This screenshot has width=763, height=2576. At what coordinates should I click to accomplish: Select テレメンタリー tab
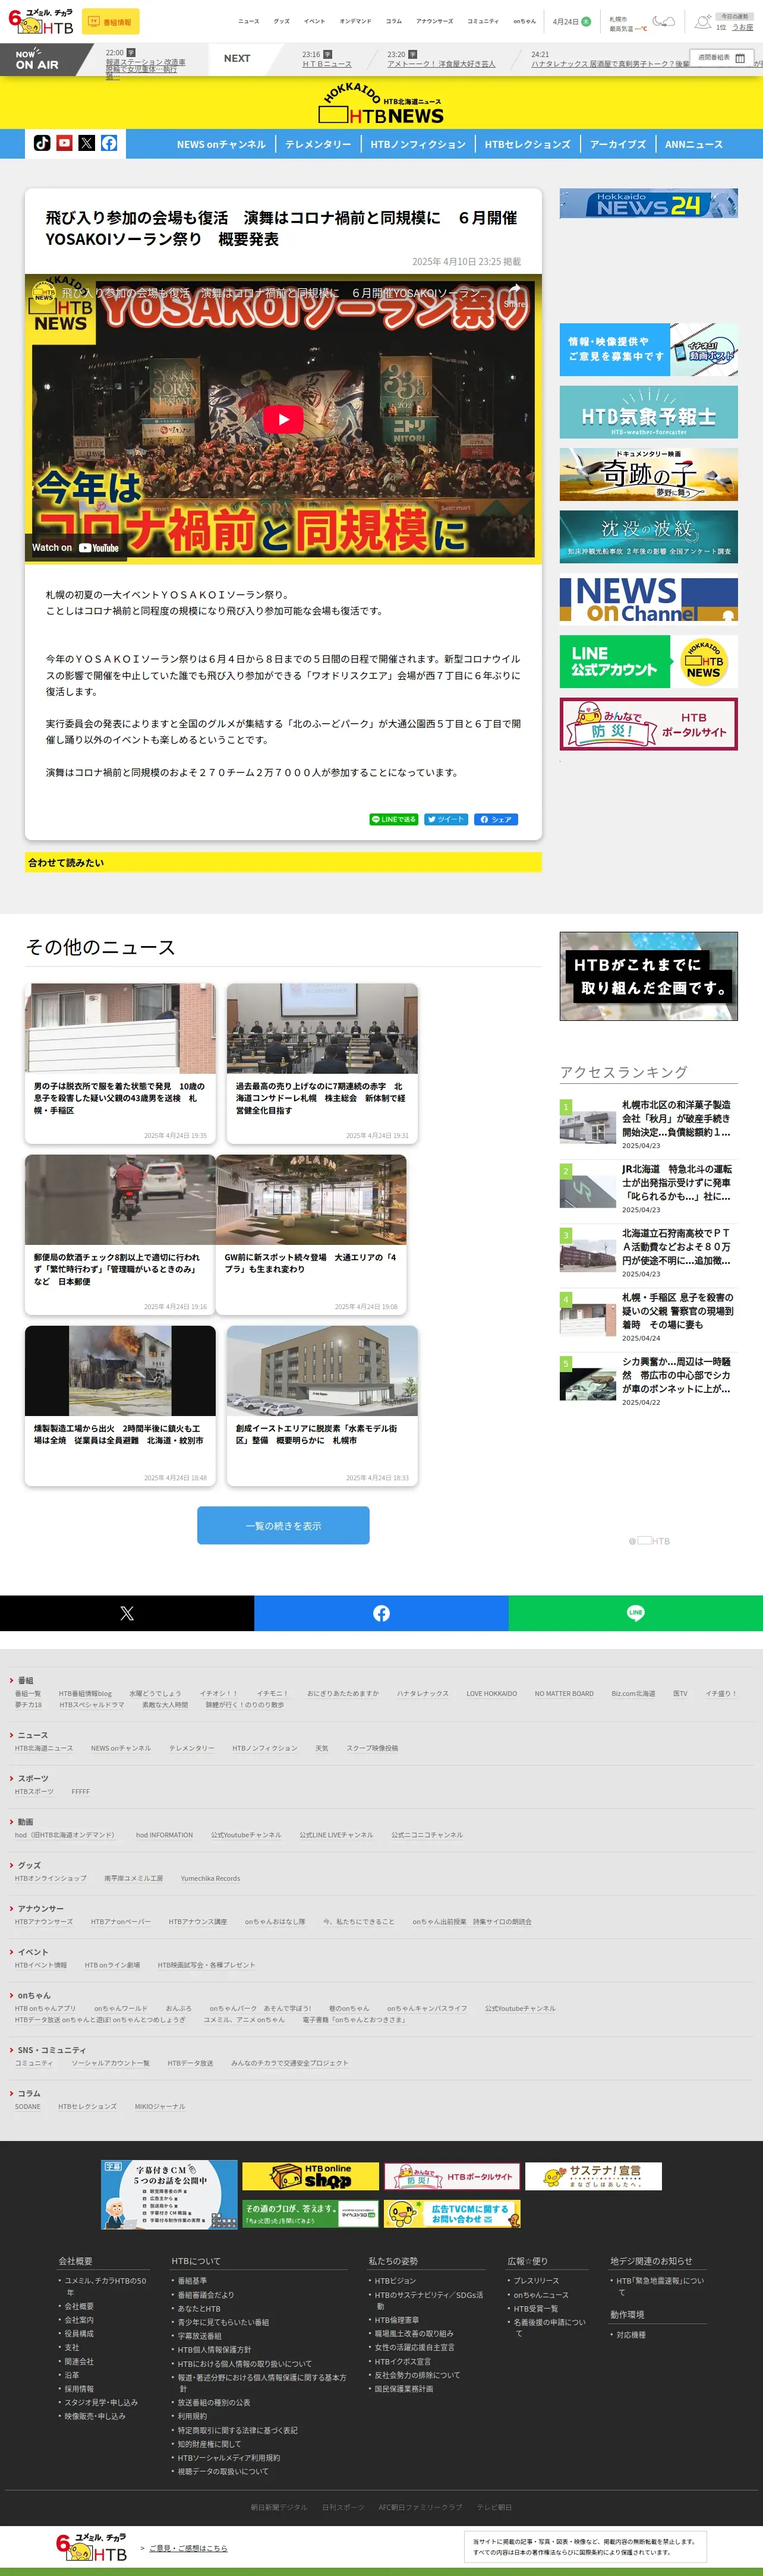tap(318, 144)
